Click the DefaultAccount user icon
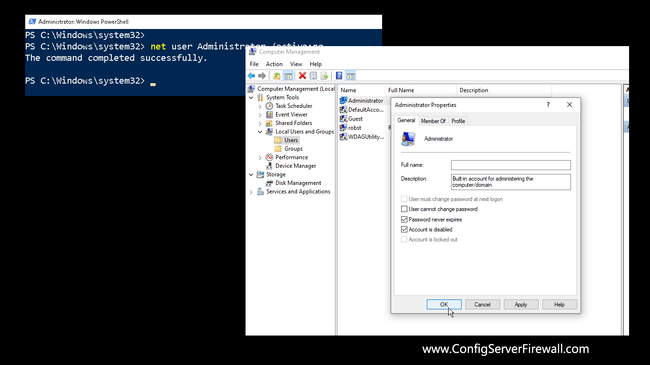 click(344, 110)
